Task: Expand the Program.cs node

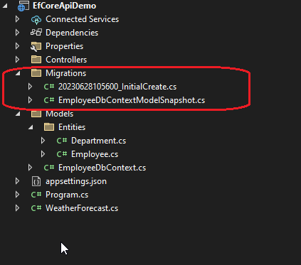Action: click(x=17, y=195)
